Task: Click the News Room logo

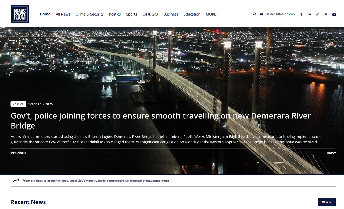Action: point(20,14)
